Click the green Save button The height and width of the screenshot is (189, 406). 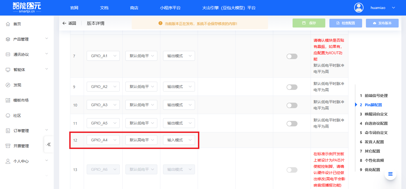click(309, 23)
